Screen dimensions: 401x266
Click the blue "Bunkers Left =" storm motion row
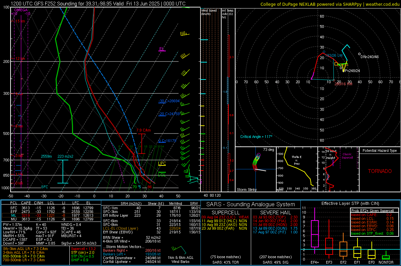(132, 254)
